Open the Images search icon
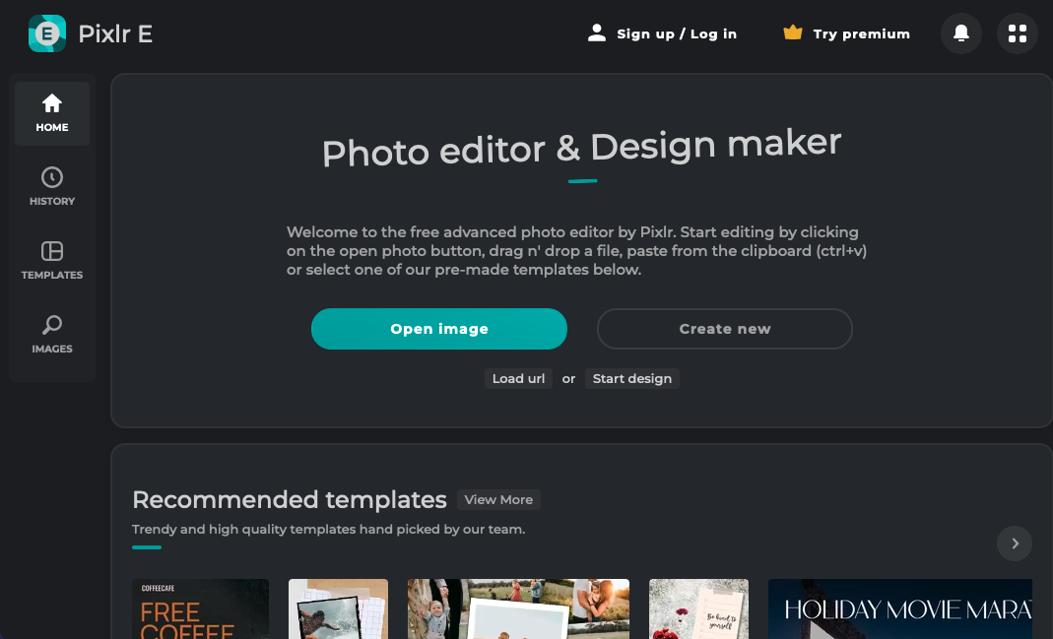The image size is (1053, 639). point(52,326)
